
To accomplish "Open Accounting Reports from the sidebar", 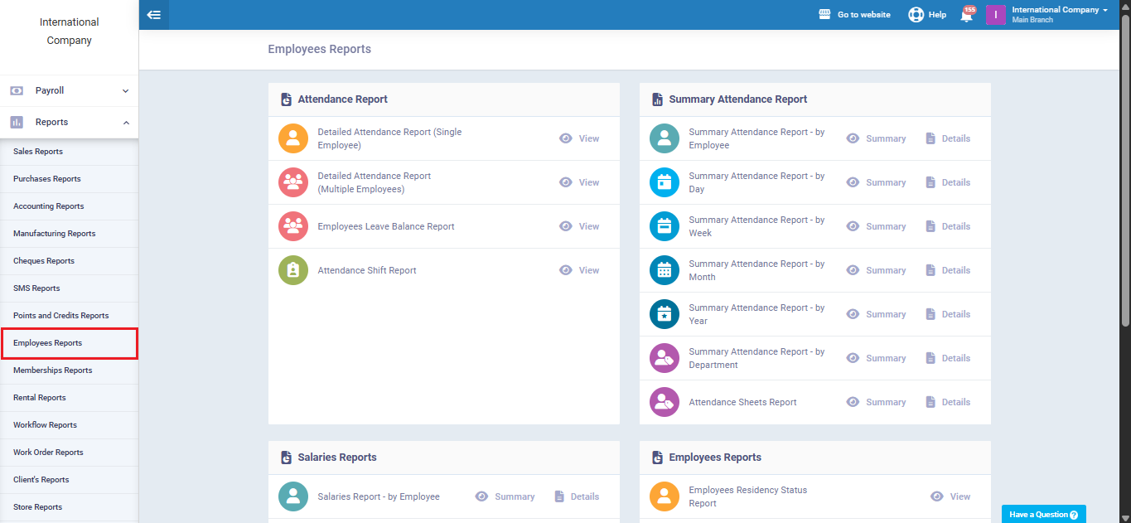I will pyautogui.click(x=49, y=206).
